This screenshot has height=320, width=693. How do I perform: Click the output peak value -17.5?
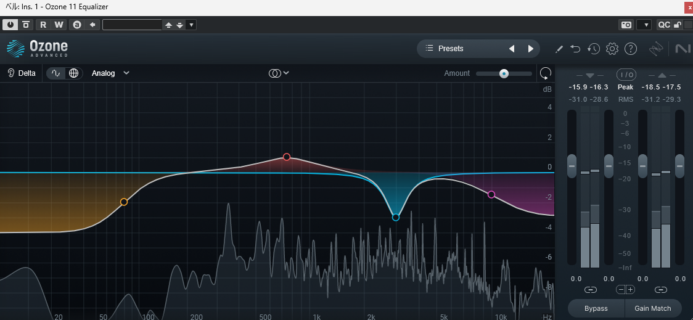[x=672, y=87]
